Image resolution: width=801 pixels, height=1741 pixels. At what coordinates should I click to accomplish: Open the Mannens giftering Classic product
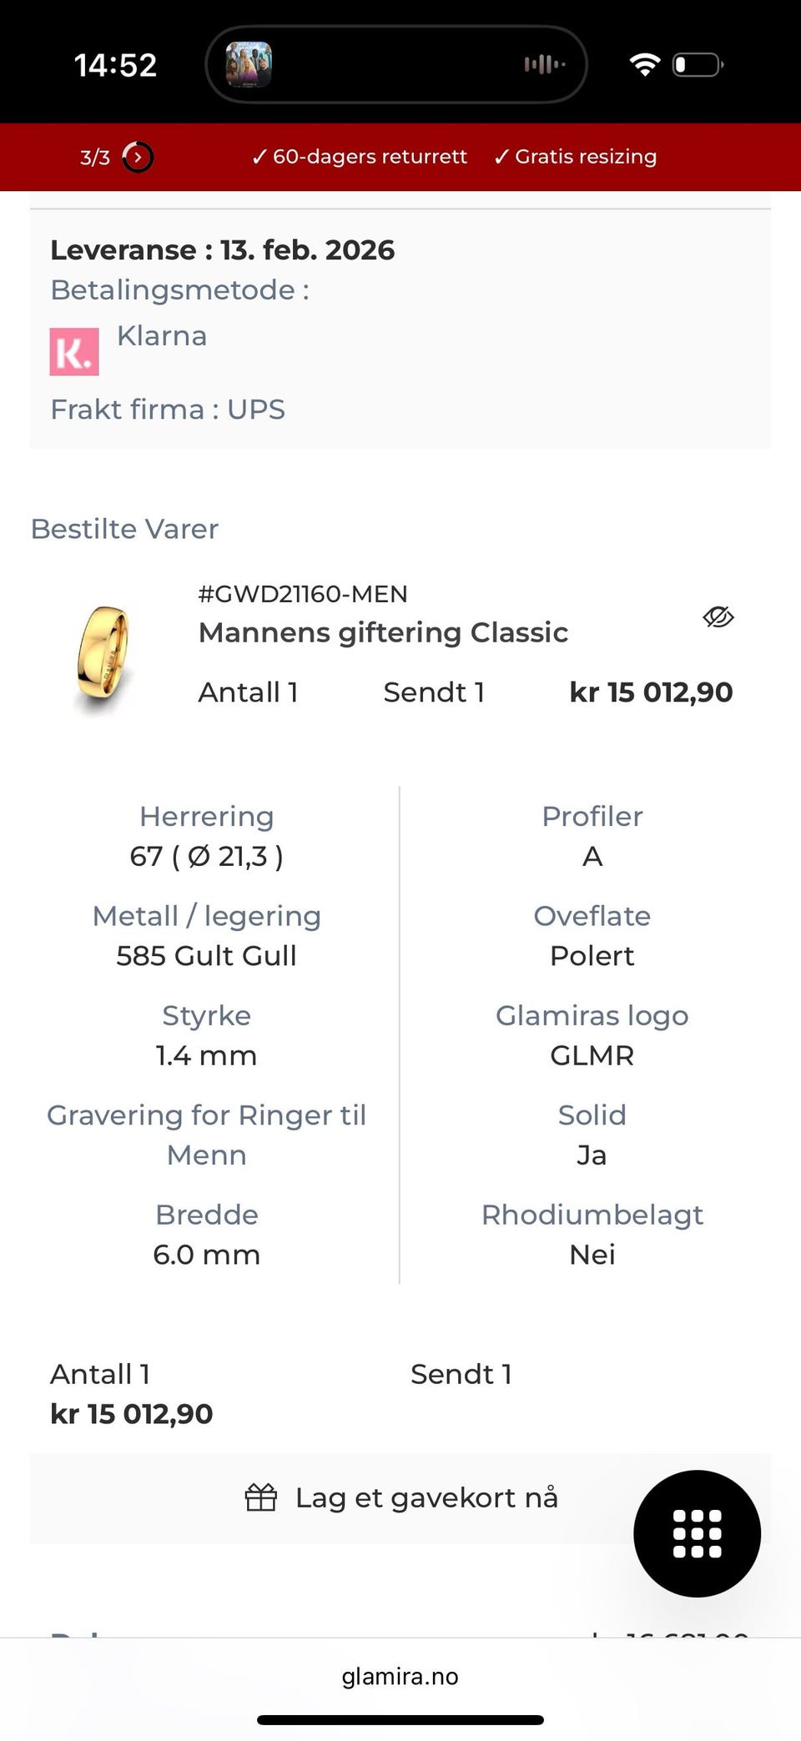[384, 632]
